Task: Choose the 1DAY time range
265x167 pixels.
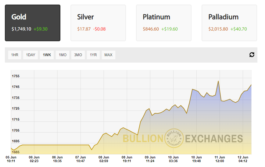Action: pyautogui.click(x=30, y=55)
